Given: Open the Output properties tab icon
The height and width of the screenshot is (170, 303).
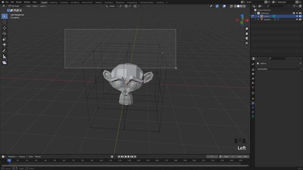Looking at the screenshot, I should (253, 74).
